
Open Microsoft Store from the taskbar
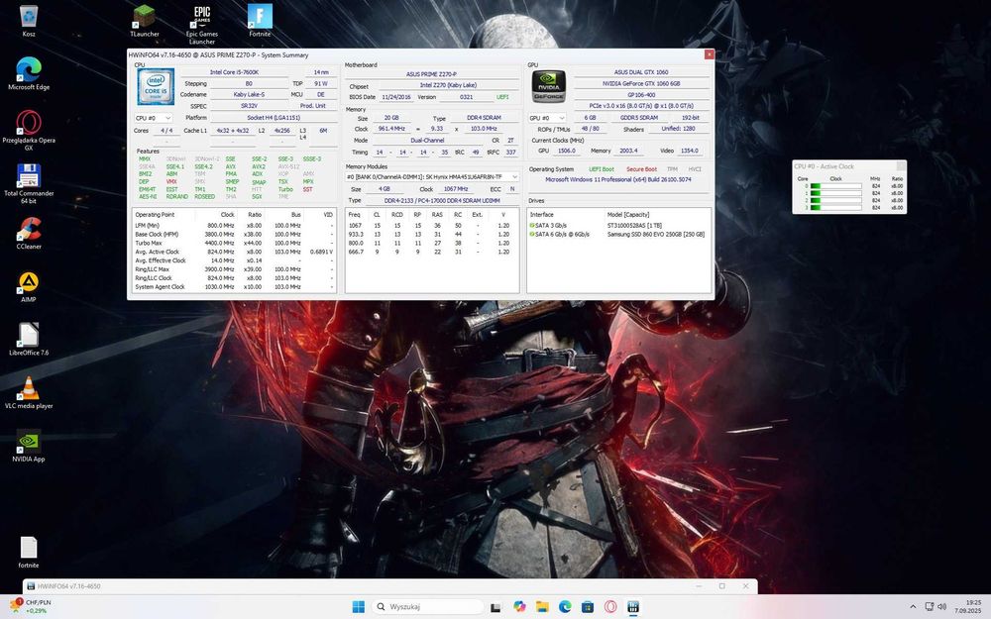(x=587, y=606)
